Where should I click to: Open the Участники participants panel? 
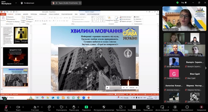pyautogui.click(x=35, y=108)
